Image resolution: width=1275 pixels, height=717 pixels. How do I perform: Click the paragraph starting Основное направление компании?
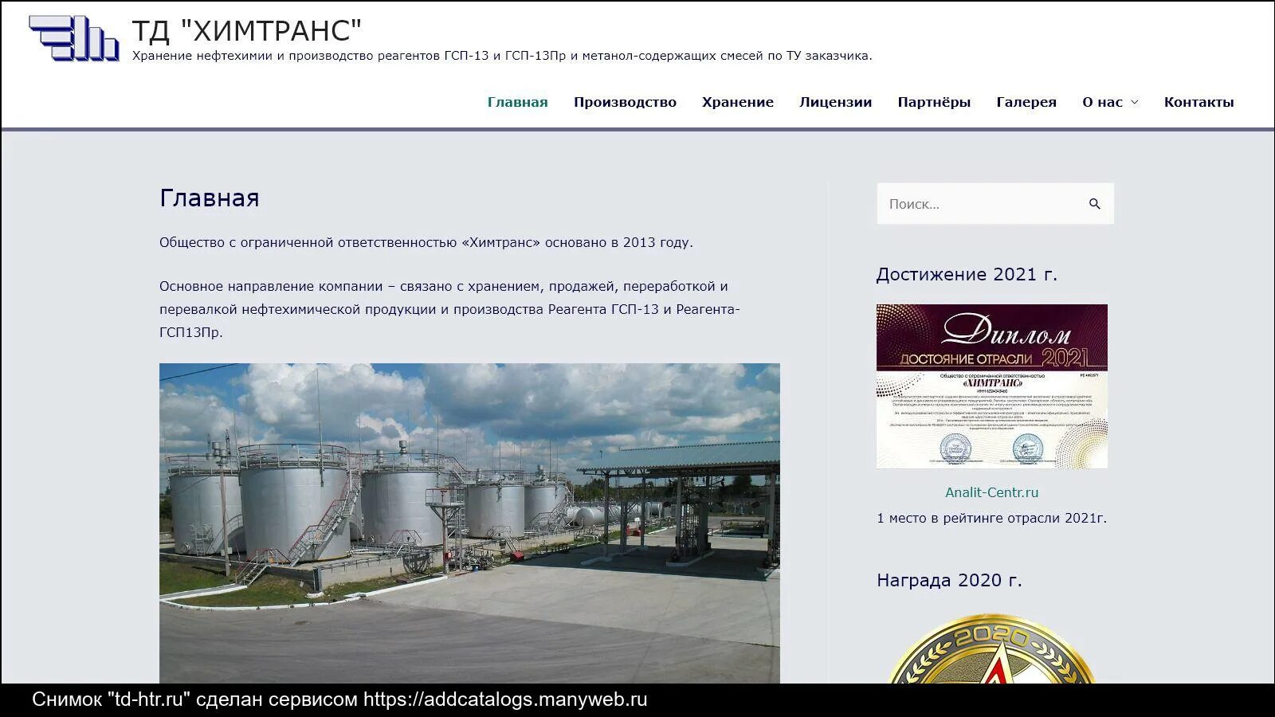coord(450,309)
